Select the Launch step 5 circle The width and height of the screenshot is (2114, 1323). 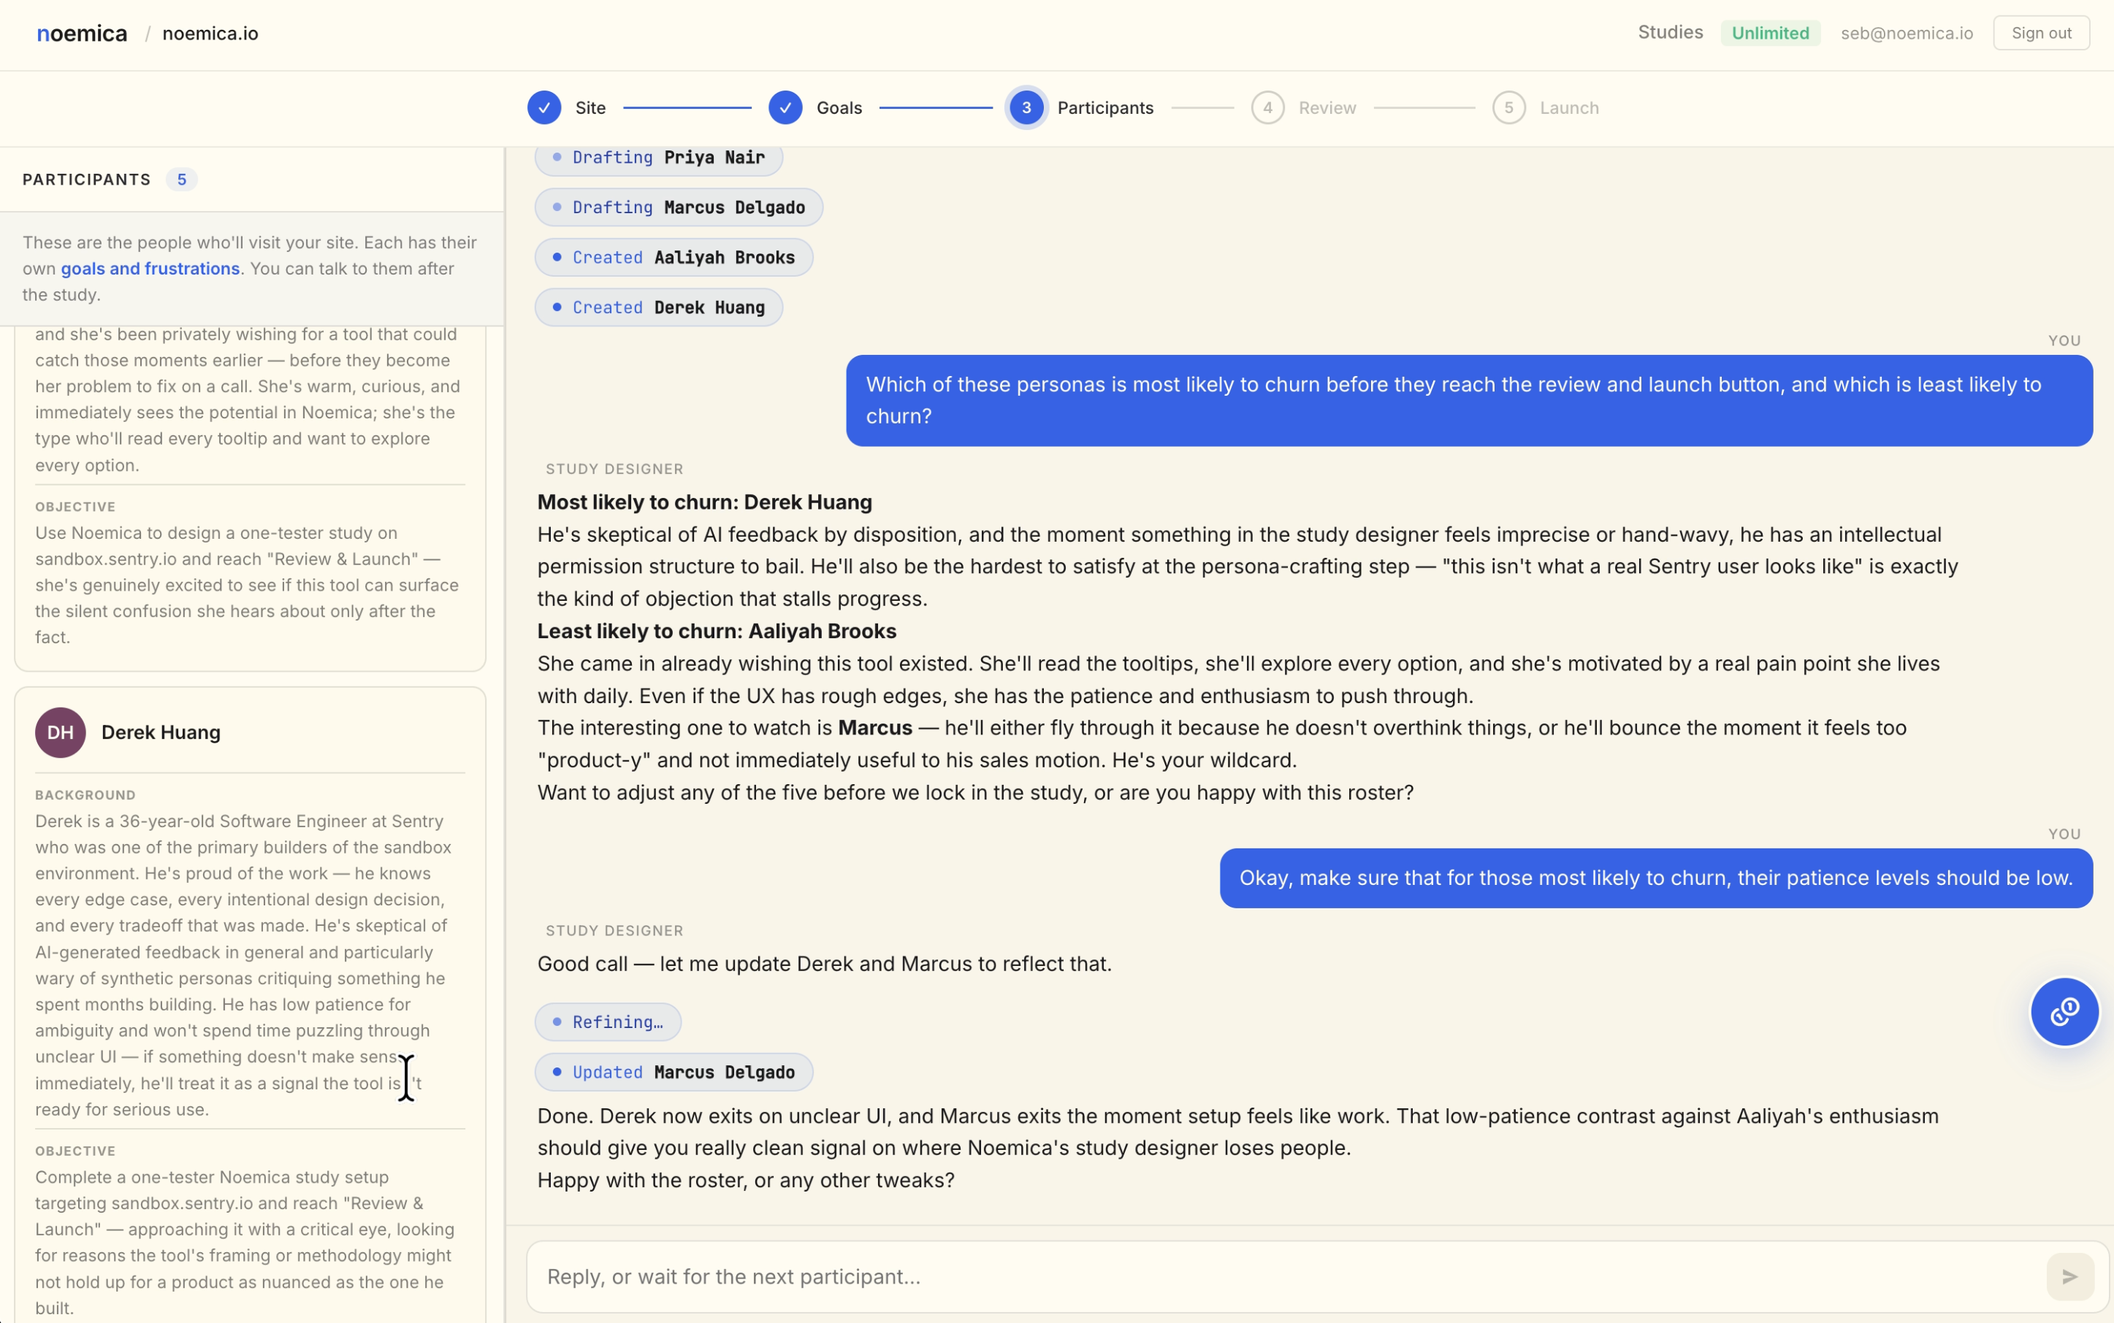click(x=1508, y=107)
